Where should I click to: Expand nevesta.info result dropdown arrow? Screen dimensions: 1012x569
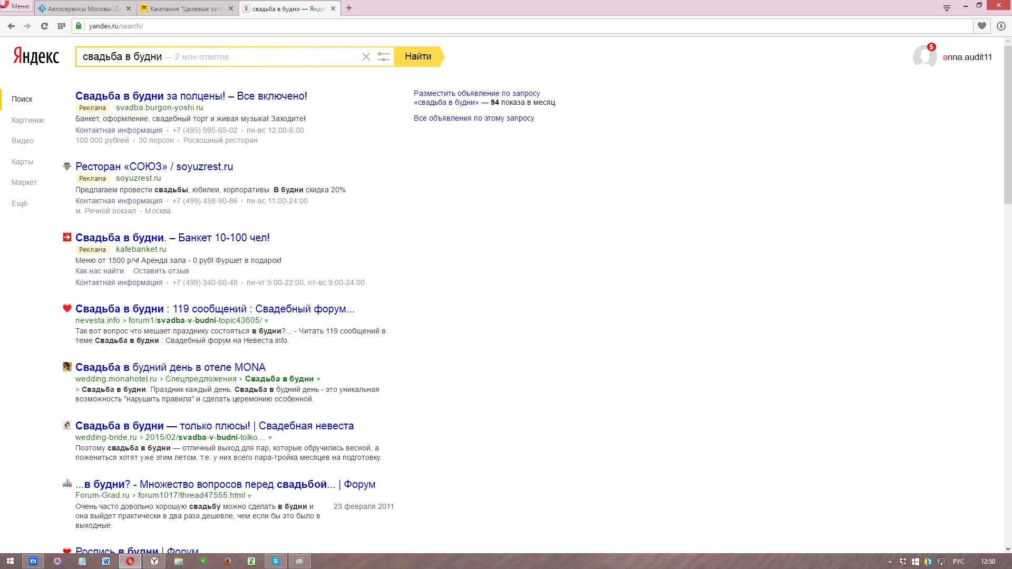(266, 321)
